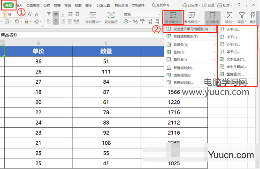Select the 小于 less than rule
Image resolution: width=260 pixels, height=169 pixels.
(237, 37)
